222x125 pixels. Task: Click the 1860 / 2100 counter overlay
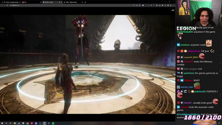point(203,117)
